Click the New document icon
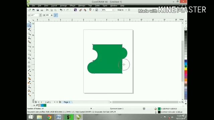Image resolution: width=214 pixels, height=120 pixels. [x=29, y=10]
